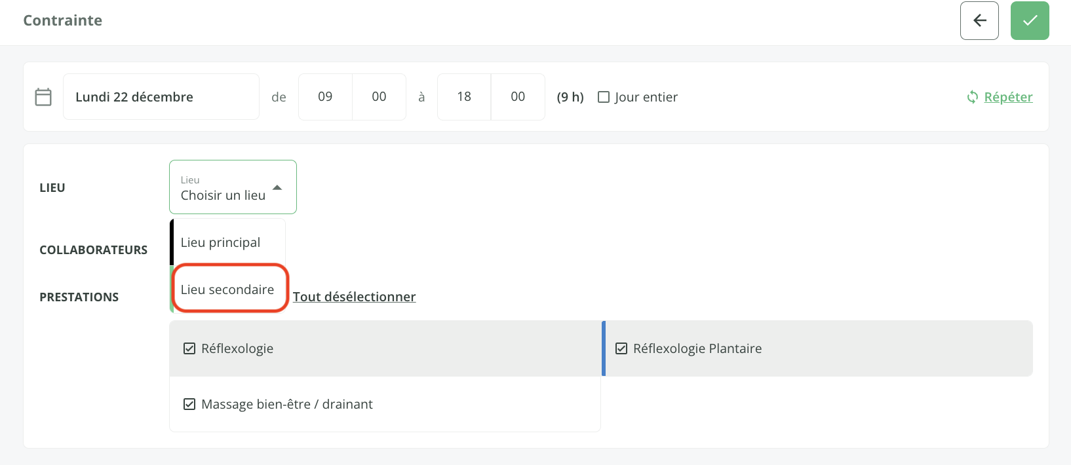This screenshot has width=1071, height=465.
Task: Click the end minutes field after 18
Action: pyautogui.click(x=518, y=97)
